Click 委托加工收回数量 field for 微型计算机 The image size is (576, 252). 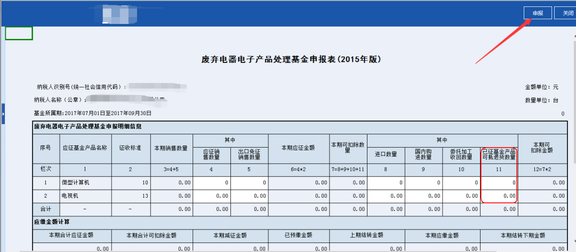(x=461, y=182)
